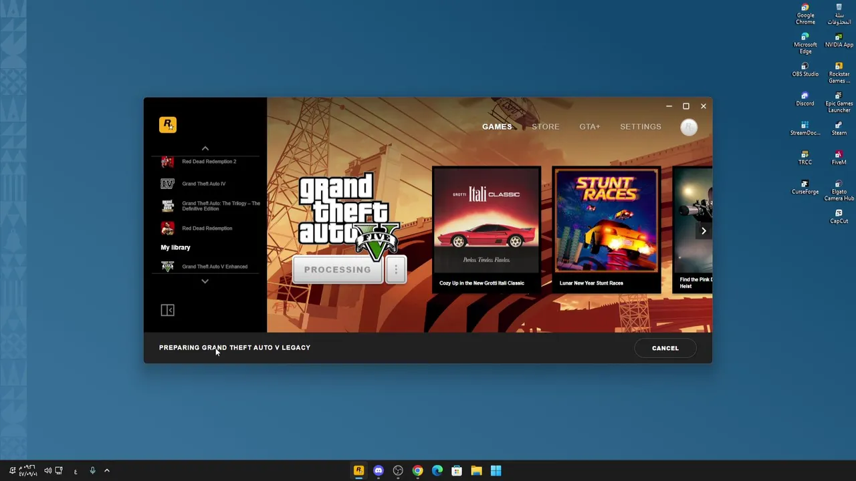
Task: Switch to the GAMES tab
Action: 497,126
